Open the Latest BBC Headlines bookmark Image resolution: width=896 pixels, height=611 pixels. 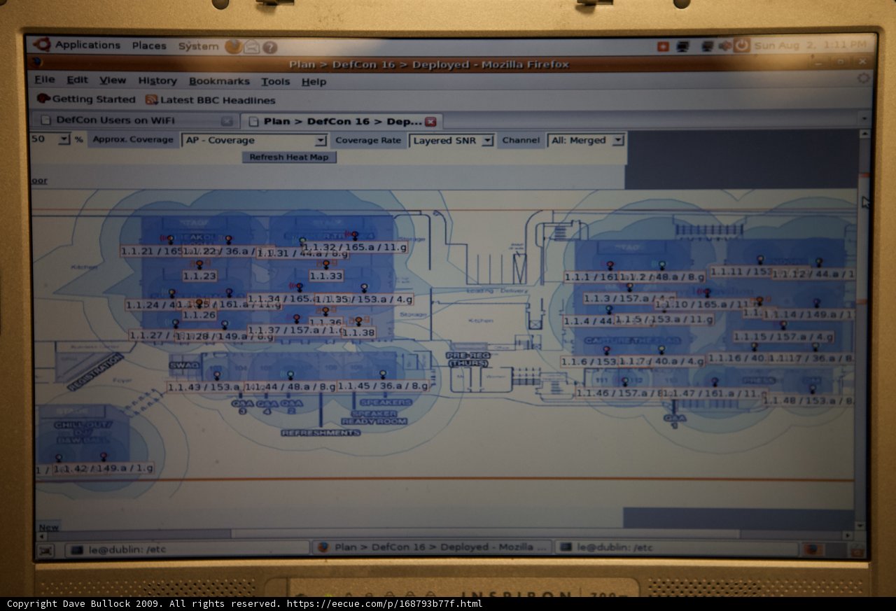point(211,100)
